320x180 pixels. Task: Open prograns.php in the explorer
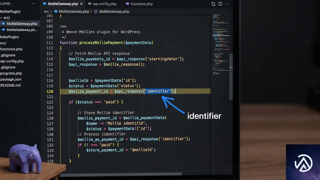[x=11, y=73]
